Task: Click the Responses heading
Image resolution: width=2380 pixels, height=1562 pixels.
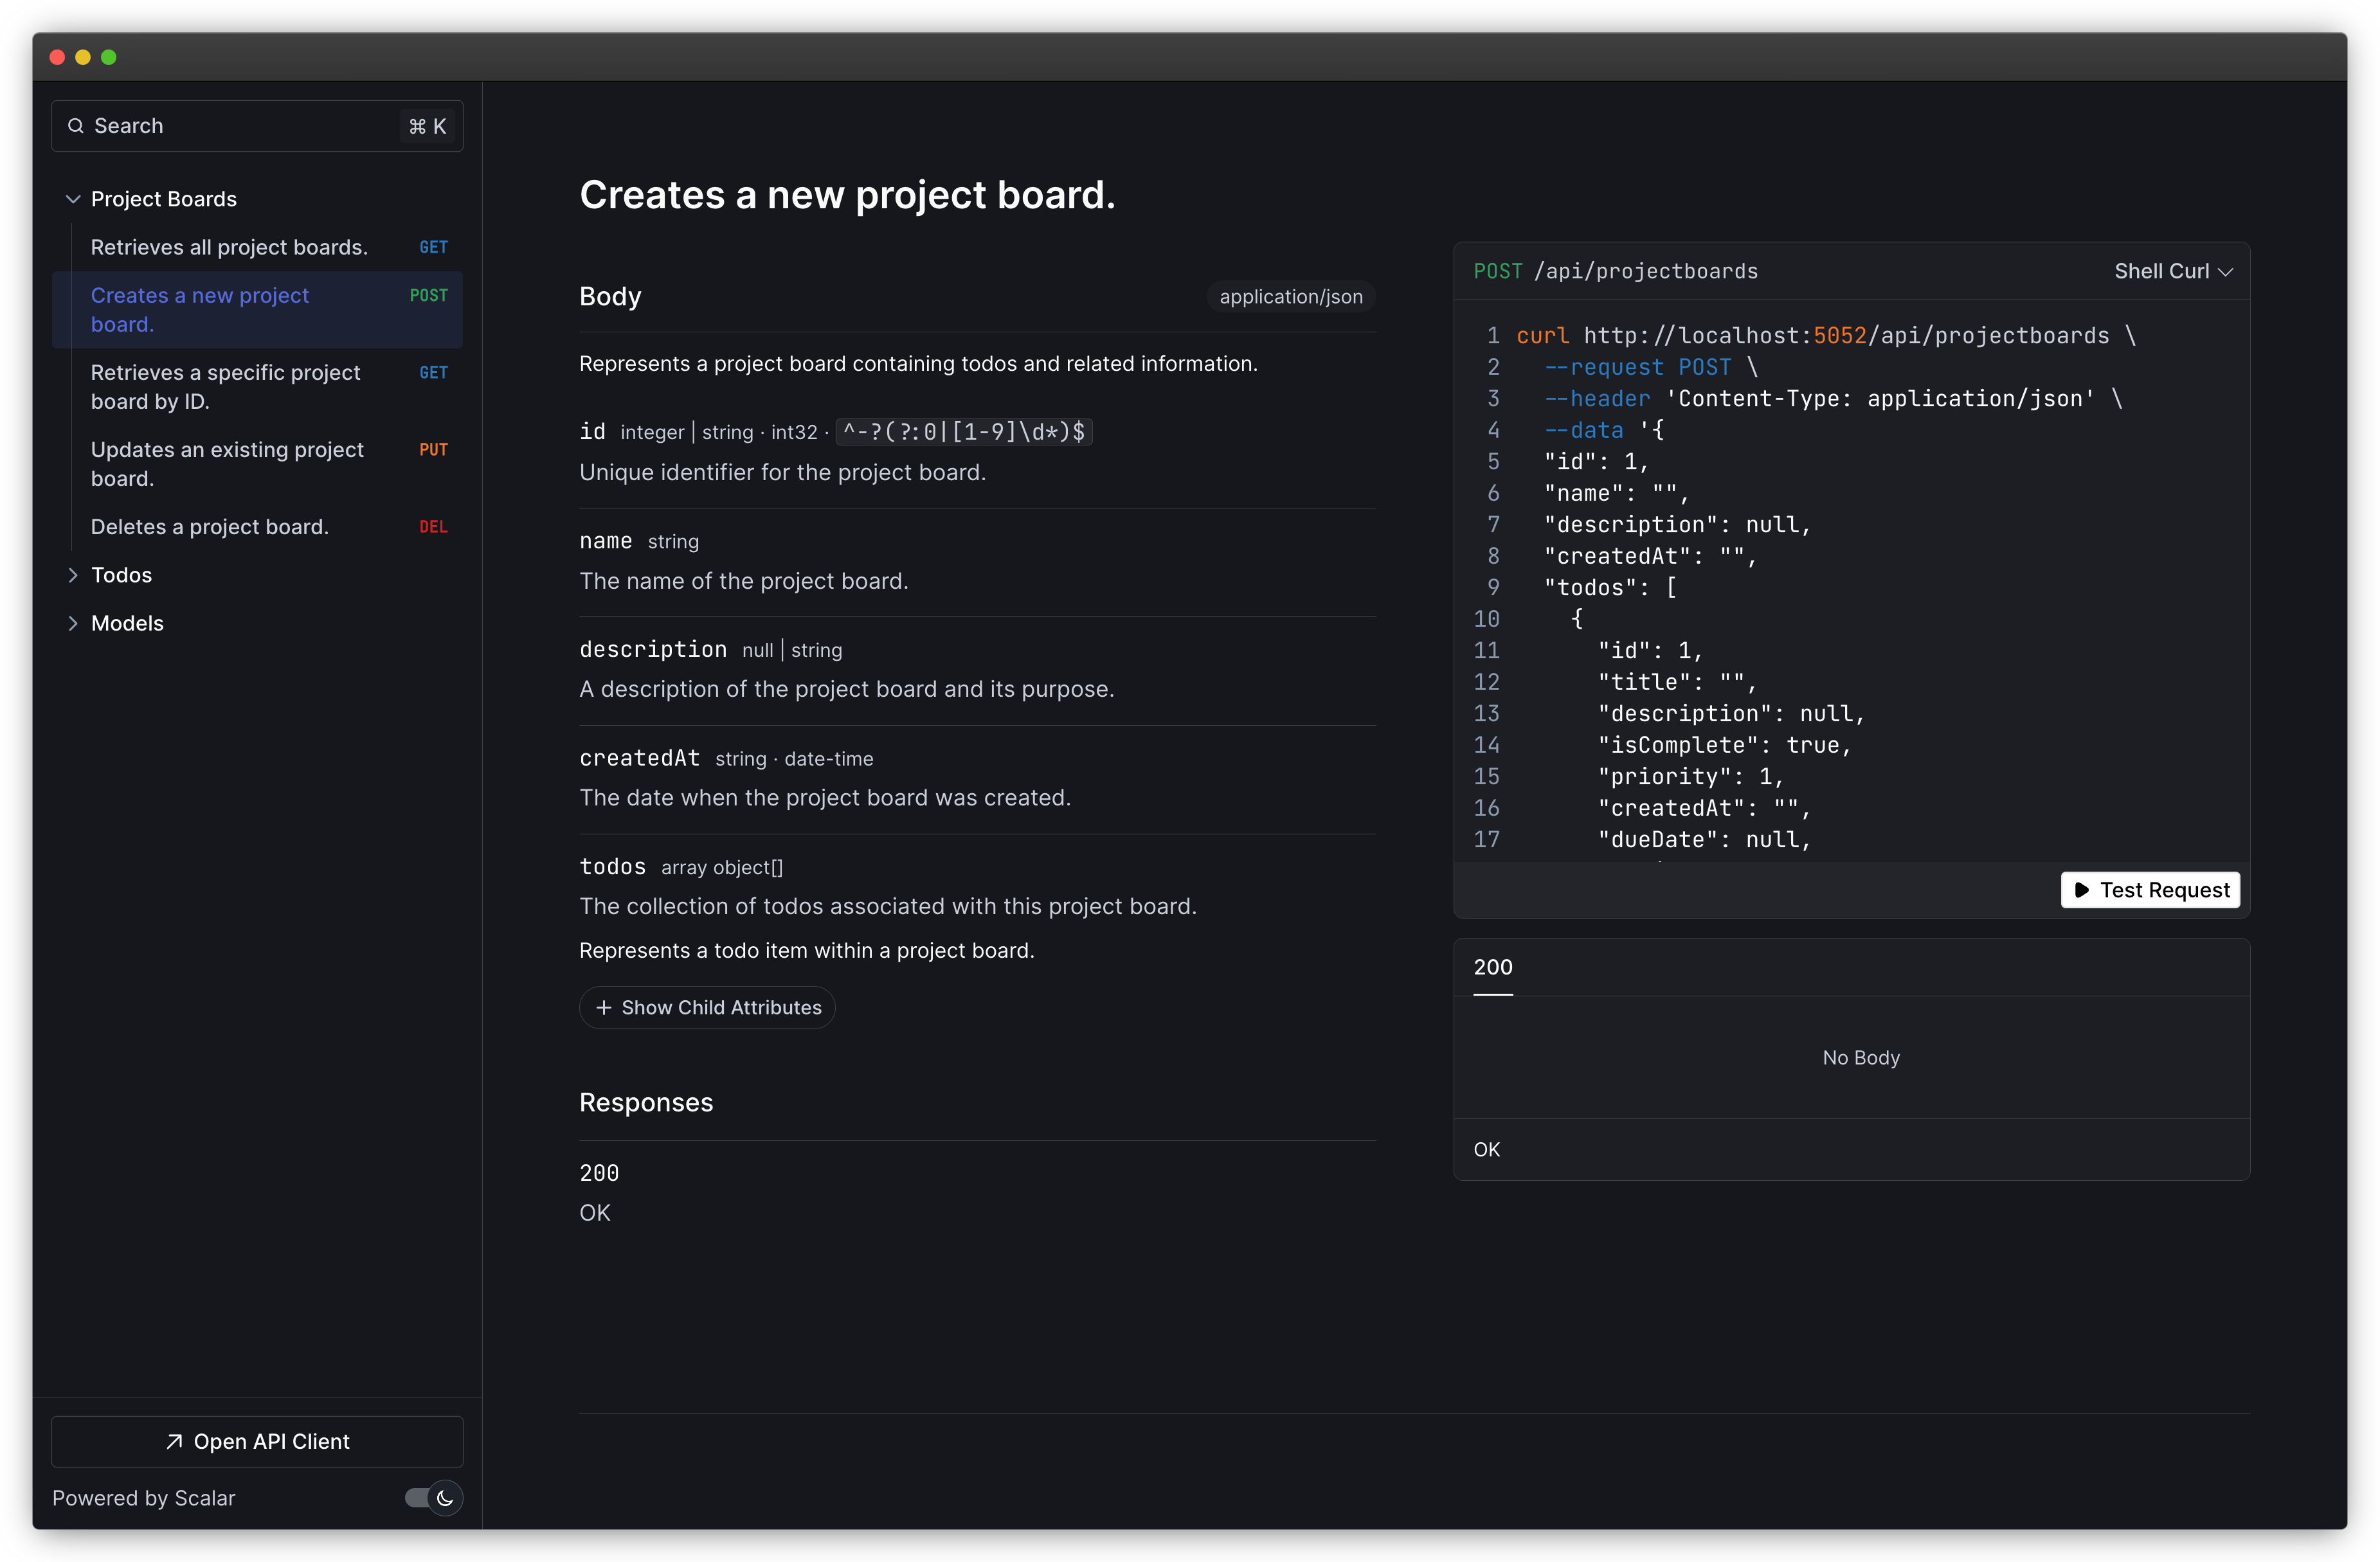Action: pos(646,1102)
